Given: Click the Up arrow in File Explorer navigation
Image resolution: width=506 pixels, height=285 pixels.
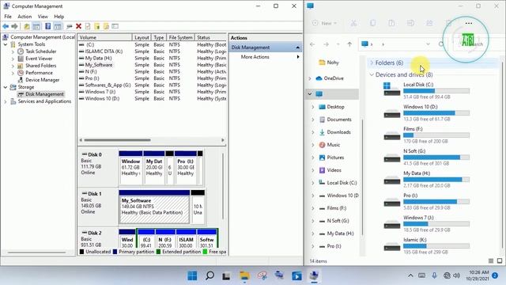Looking at the screenshot, I should (x=349, y=44).
